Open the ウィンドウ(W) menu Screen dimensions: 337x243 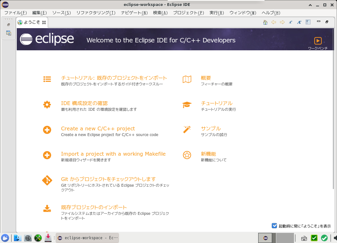click(243, 13)
